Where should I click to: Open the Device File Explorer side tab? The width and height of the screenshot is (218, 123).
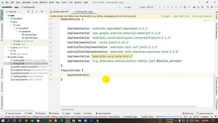click(x=217, y=86)
